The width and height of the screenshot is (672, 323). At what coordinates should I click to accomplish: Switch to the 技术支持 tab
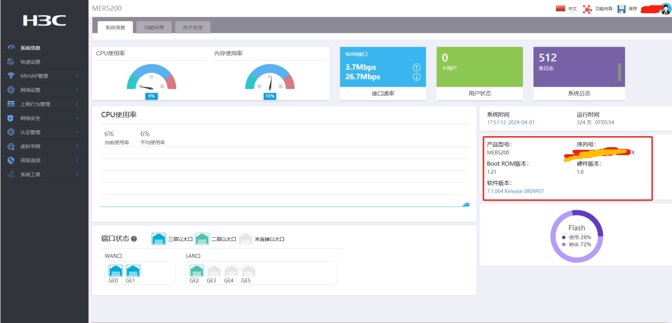pos(193,27)
